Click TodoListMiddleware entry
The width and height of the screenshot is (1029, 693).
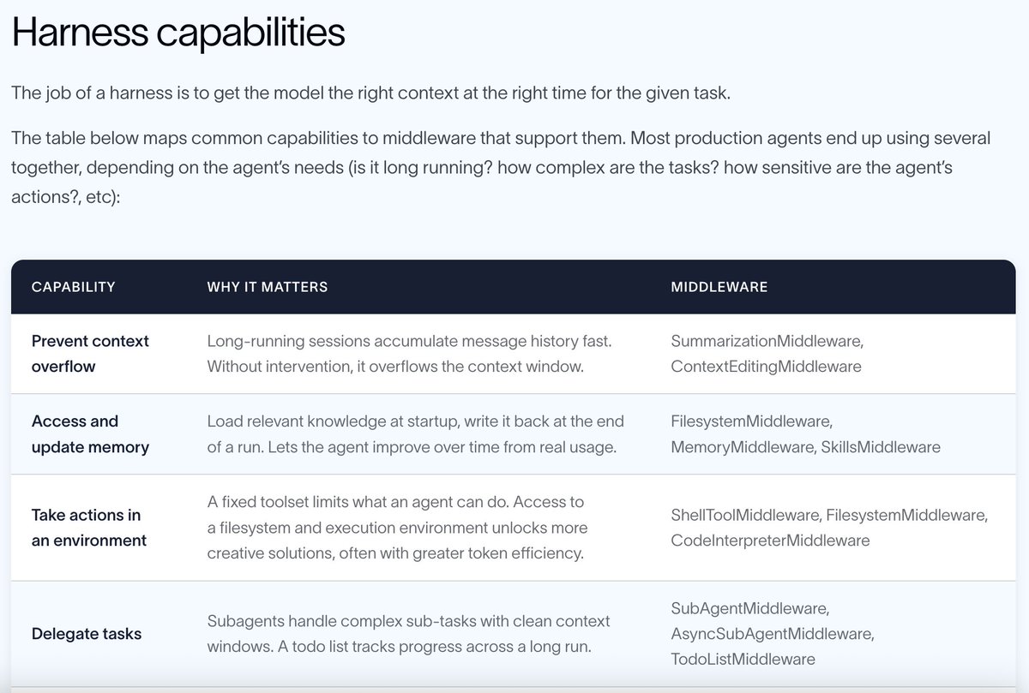[x=743, y=660]
